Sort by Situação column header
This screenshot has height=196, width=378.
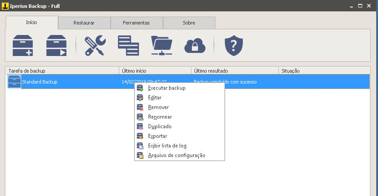click(324, 71)
